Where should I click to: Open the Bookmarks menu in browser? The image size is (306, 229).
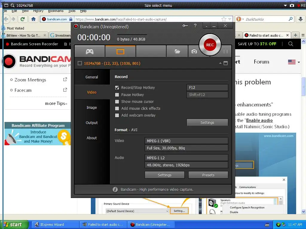(56, 11)
